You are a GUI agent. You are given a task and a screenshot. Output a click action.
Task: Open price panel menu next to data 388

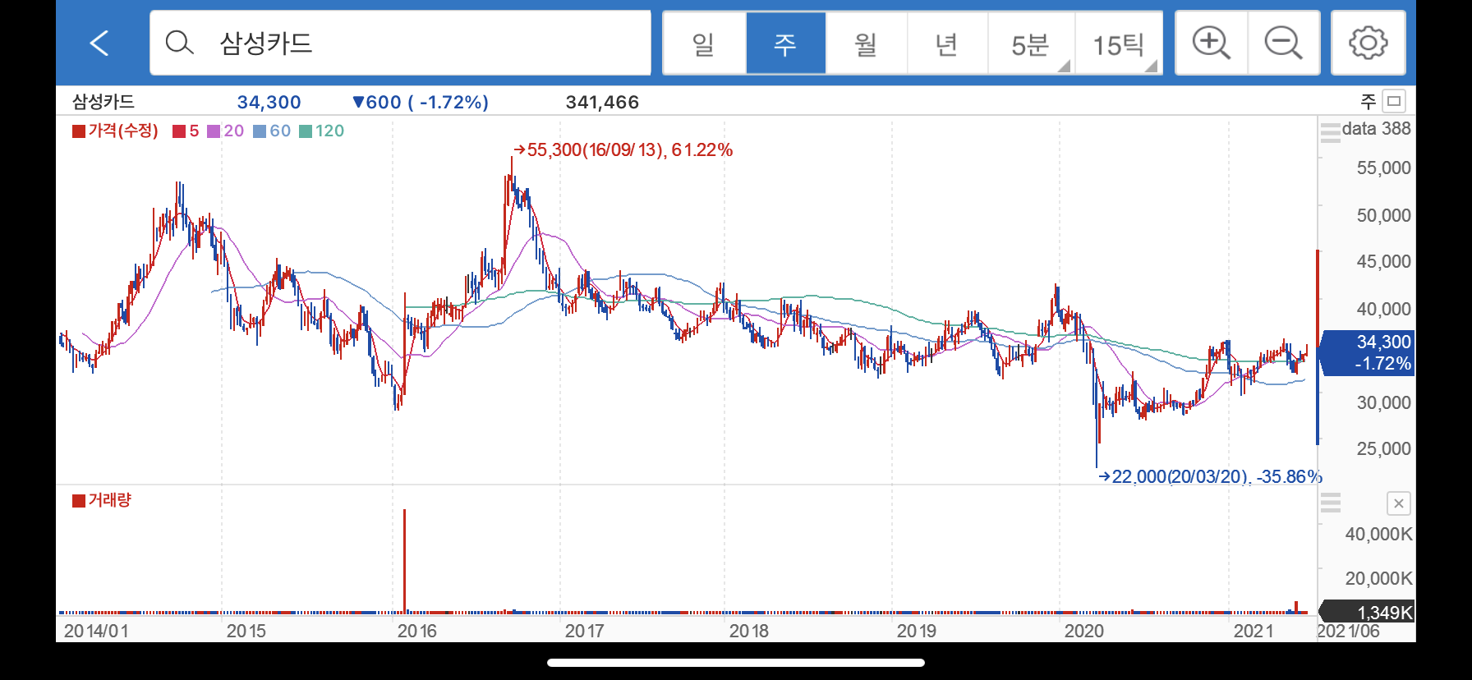[1331, 131]
